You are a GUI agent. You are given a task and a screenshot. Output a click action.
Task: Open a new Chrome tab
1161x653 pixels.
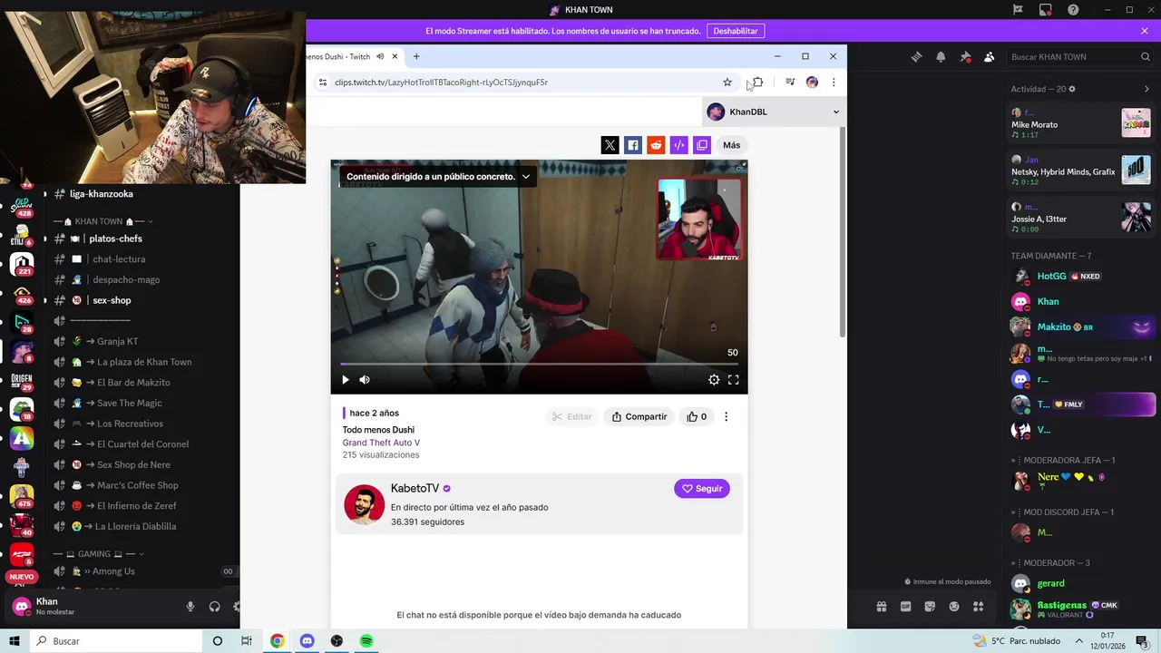[x=416, y=56]
